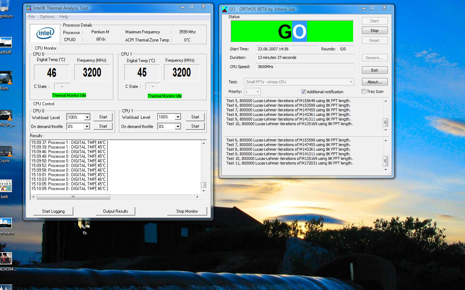Image resolution: width=465 pixels, height=290 pixels.
Task: Toggle the Additional notification checkbox
Action: (x=304, y=91)
